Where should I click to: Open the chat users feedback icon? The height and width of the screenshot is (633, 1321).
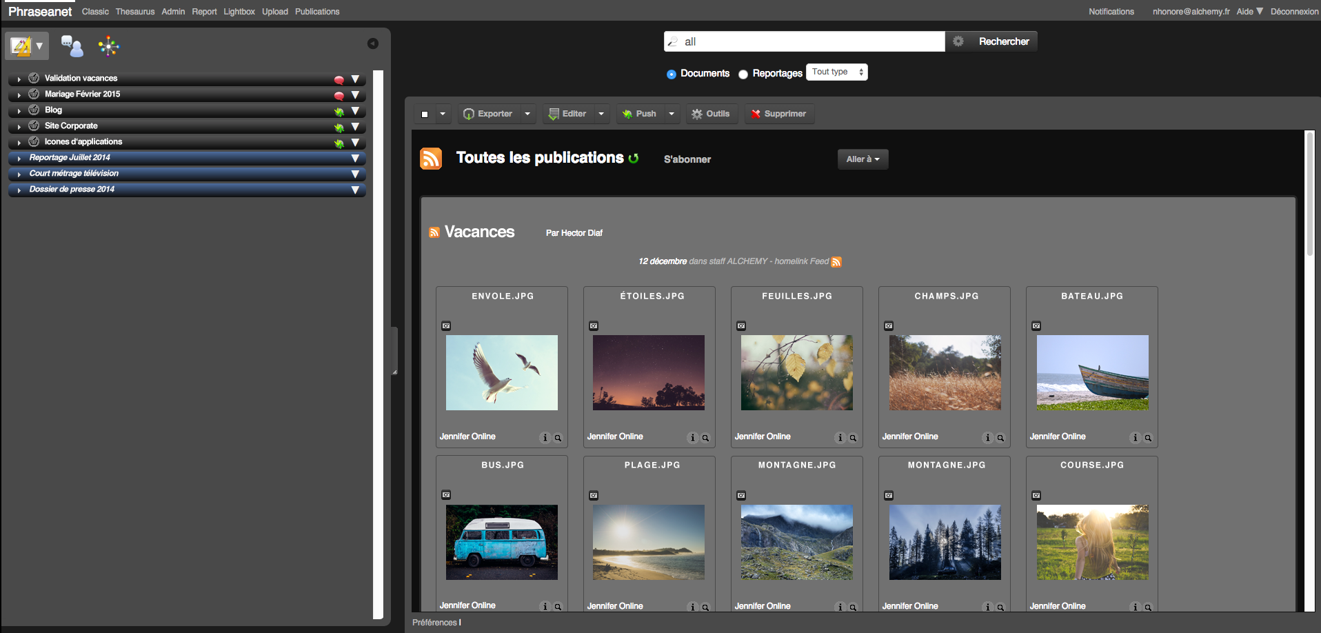(x=72, y=46)
